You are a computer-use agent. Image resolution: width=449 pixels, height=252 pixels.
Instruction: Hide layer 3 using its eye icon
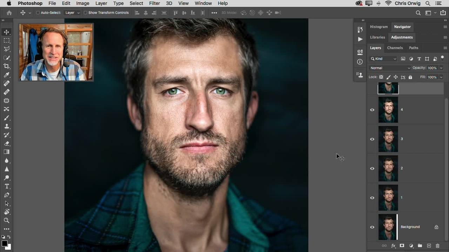[372, 139]
